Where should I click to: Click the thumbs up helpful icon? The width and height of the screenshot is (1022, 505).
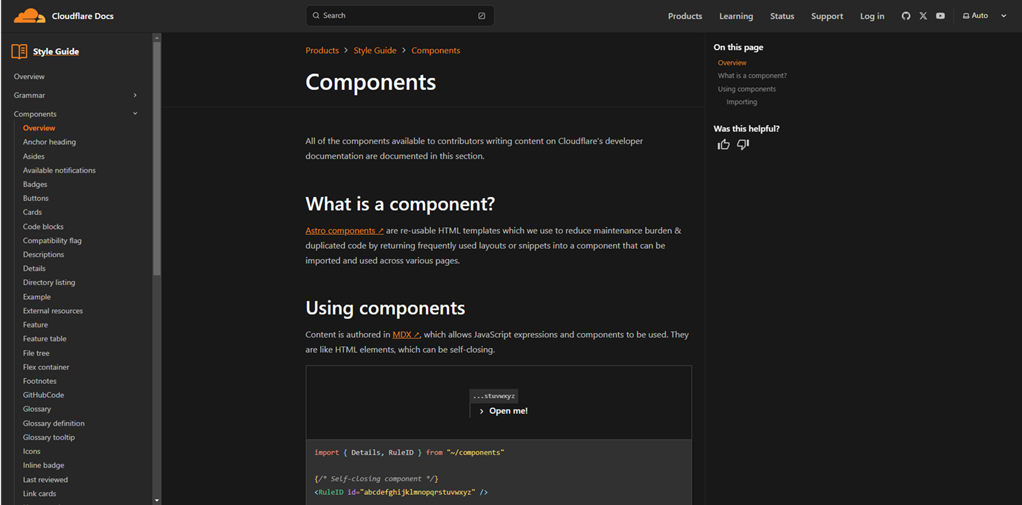(724, 145)
